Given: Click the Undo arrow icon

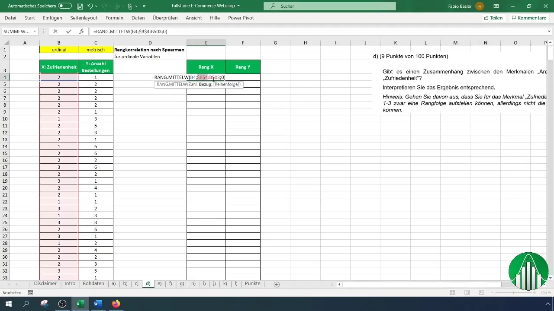Looking at the screenshot, I should tap(90, 6).
